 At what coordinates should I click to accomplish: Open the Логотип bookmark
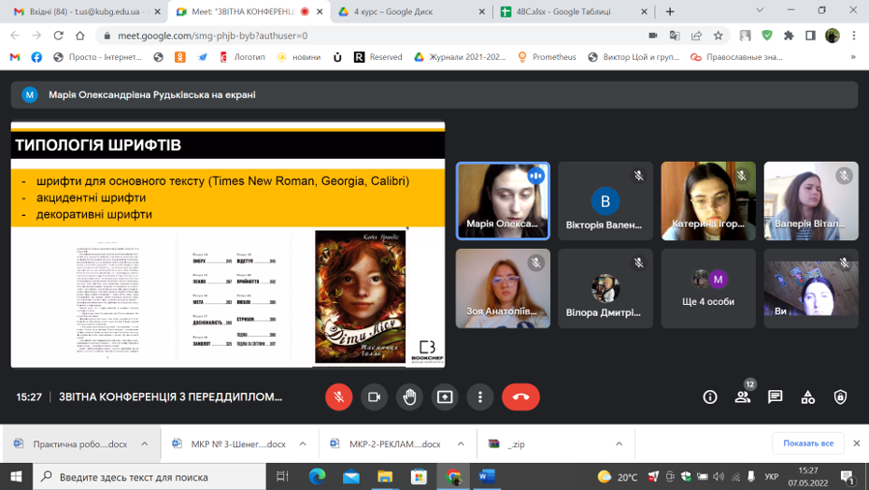242,57
